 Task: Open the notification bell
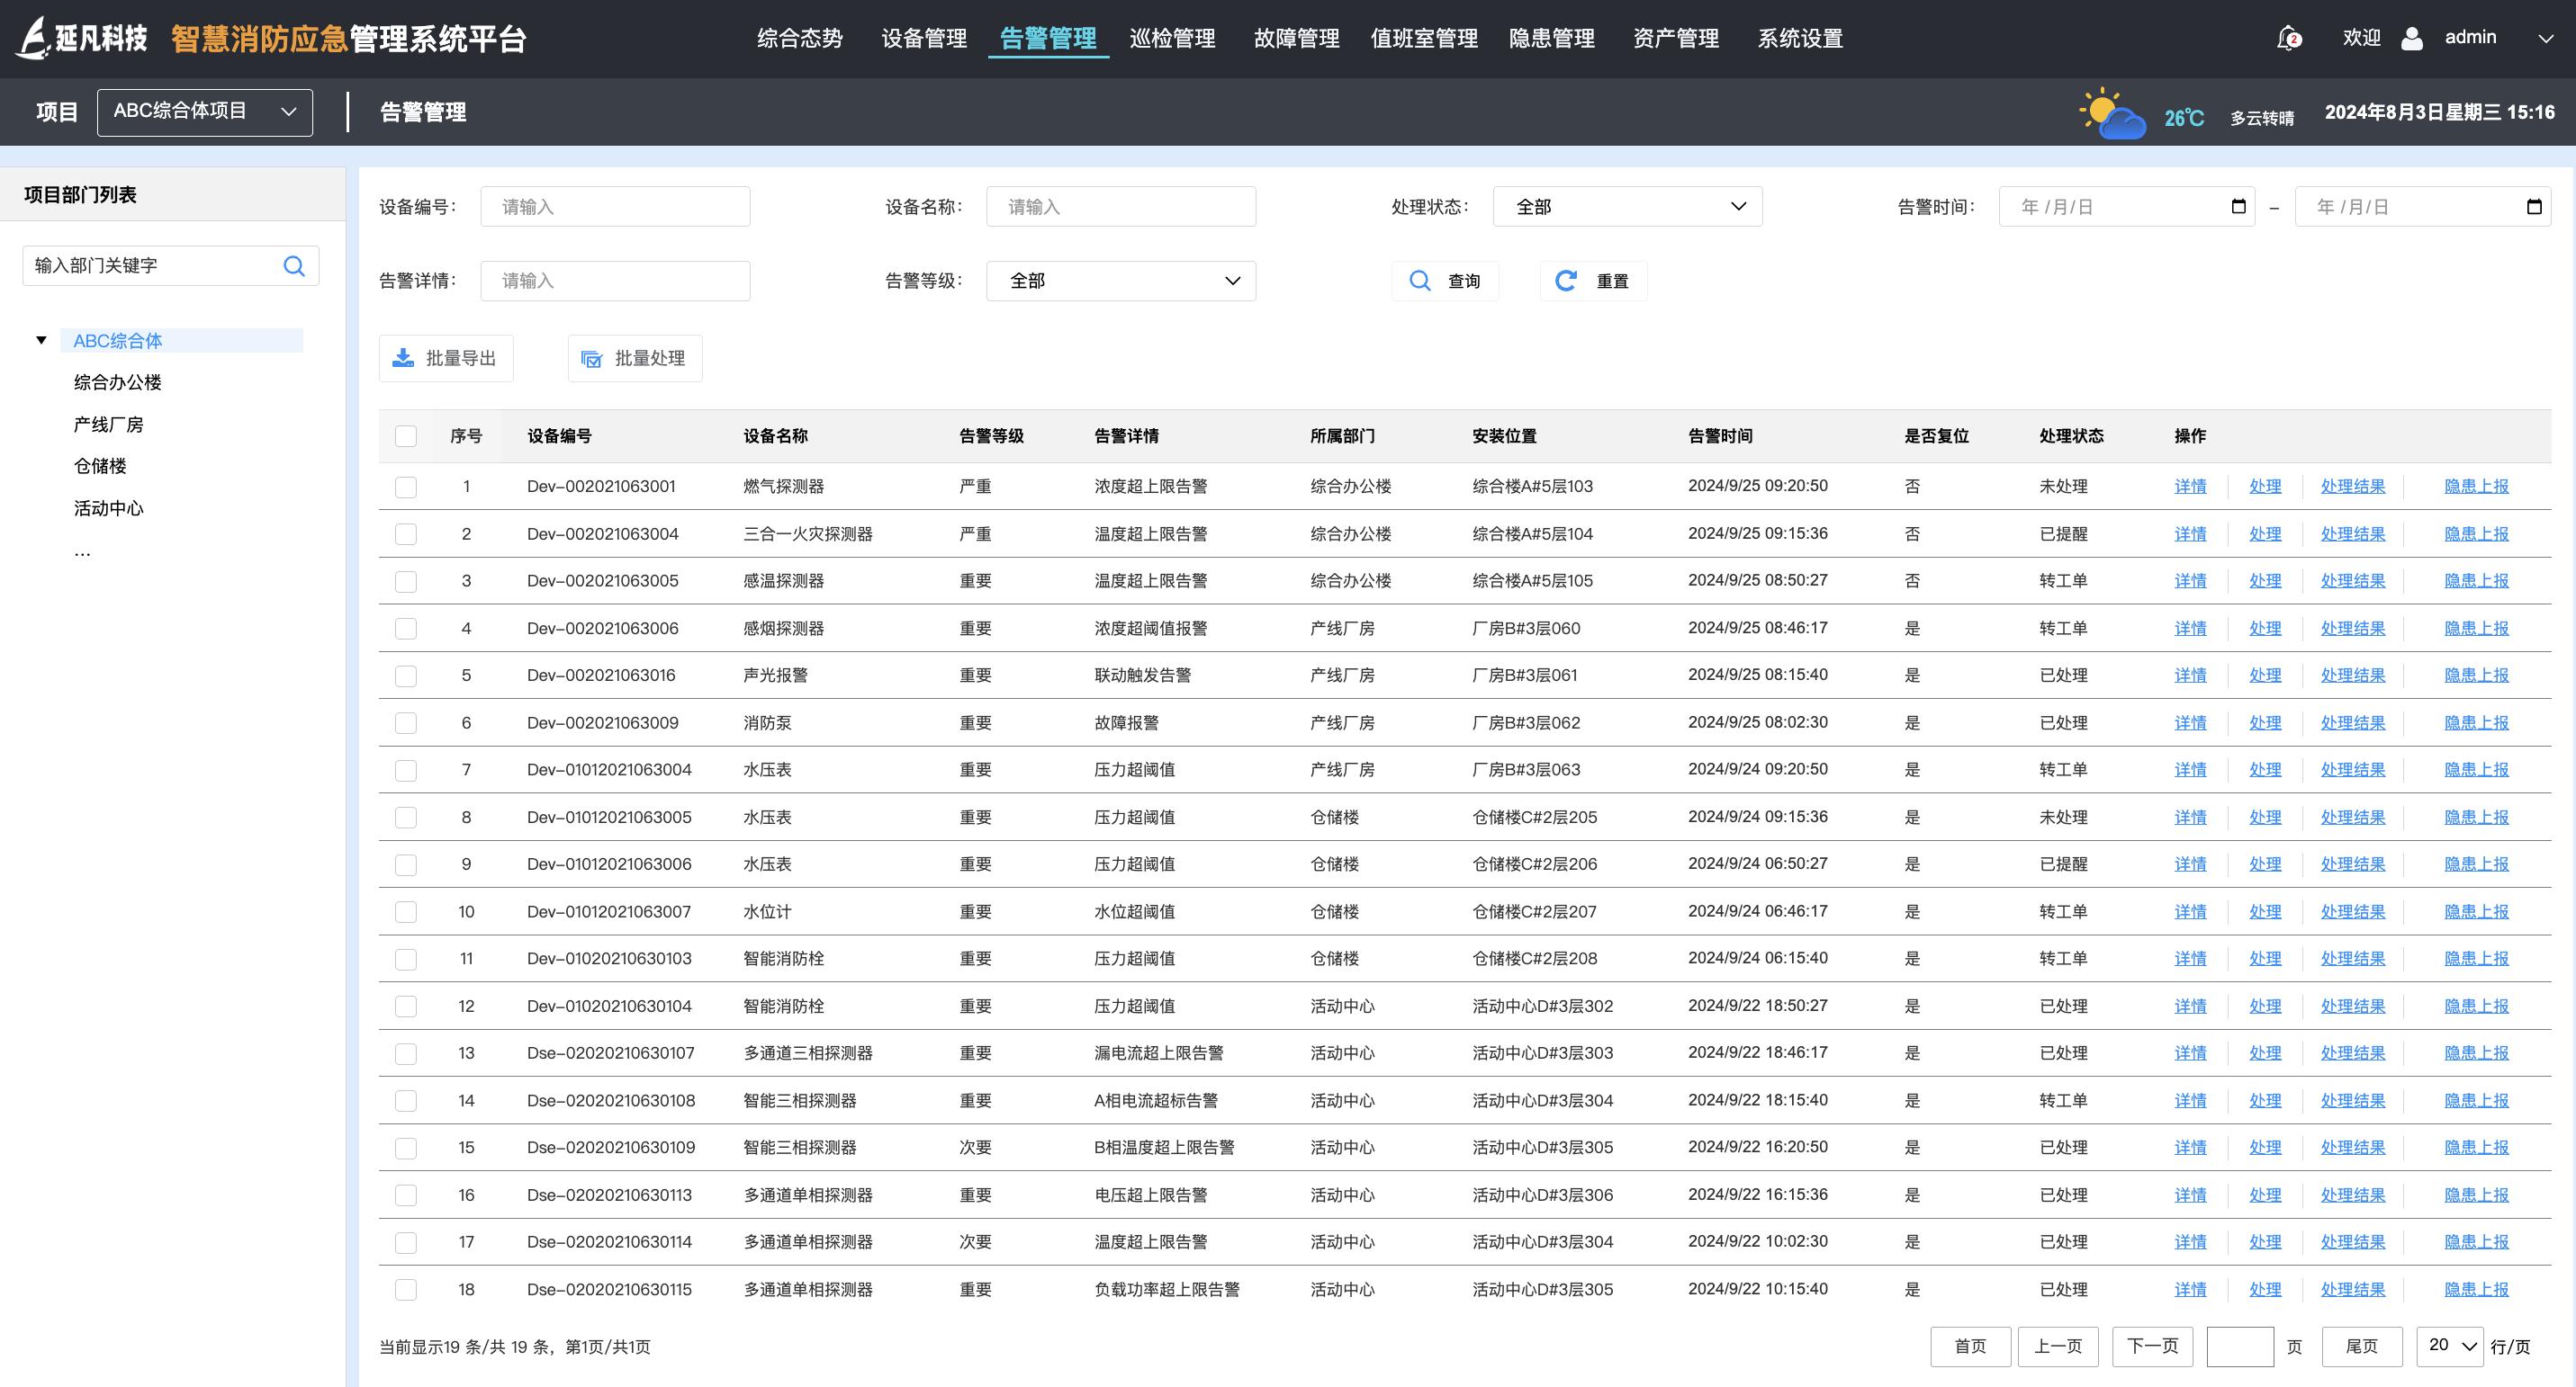pos(2288,38)
